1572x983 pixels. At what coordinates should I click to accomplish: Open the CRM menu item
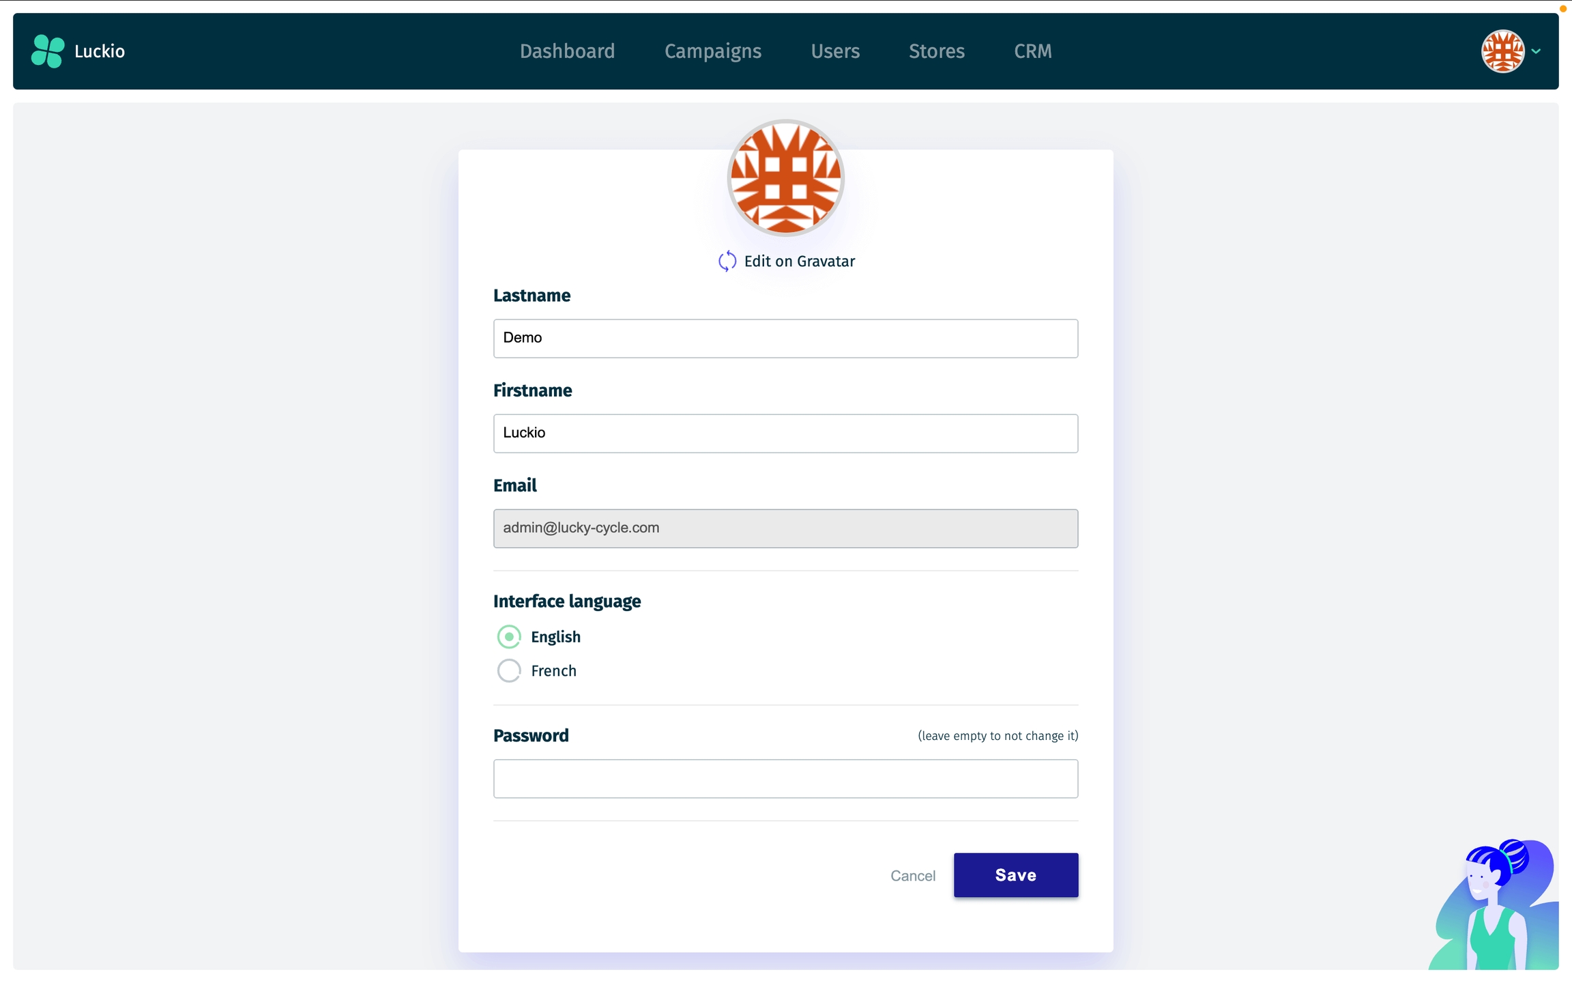[1032, 51]
